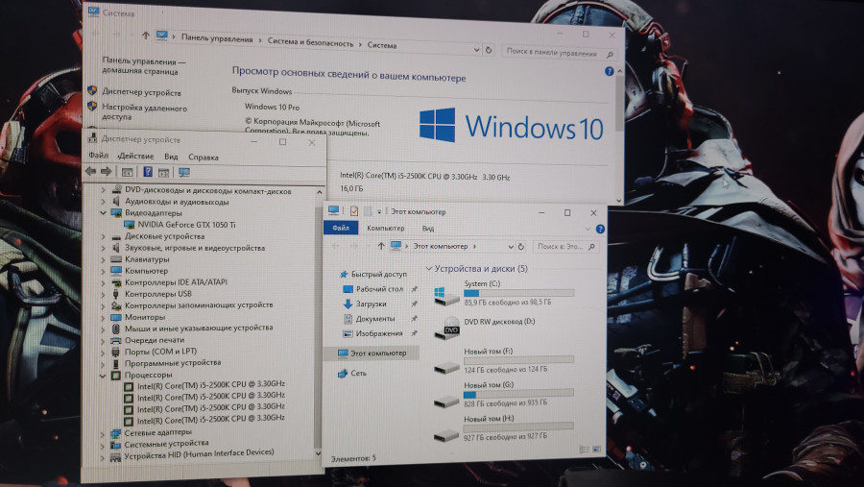864x487 pixels.
Task: Click the help icon in Explorer ribbon
Action: [600, 229]
